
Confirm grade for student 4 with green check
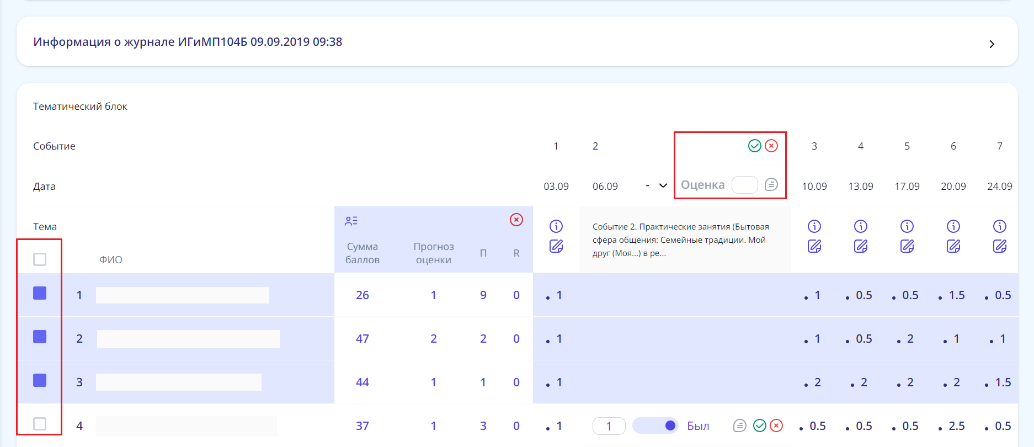coord(760,425)
